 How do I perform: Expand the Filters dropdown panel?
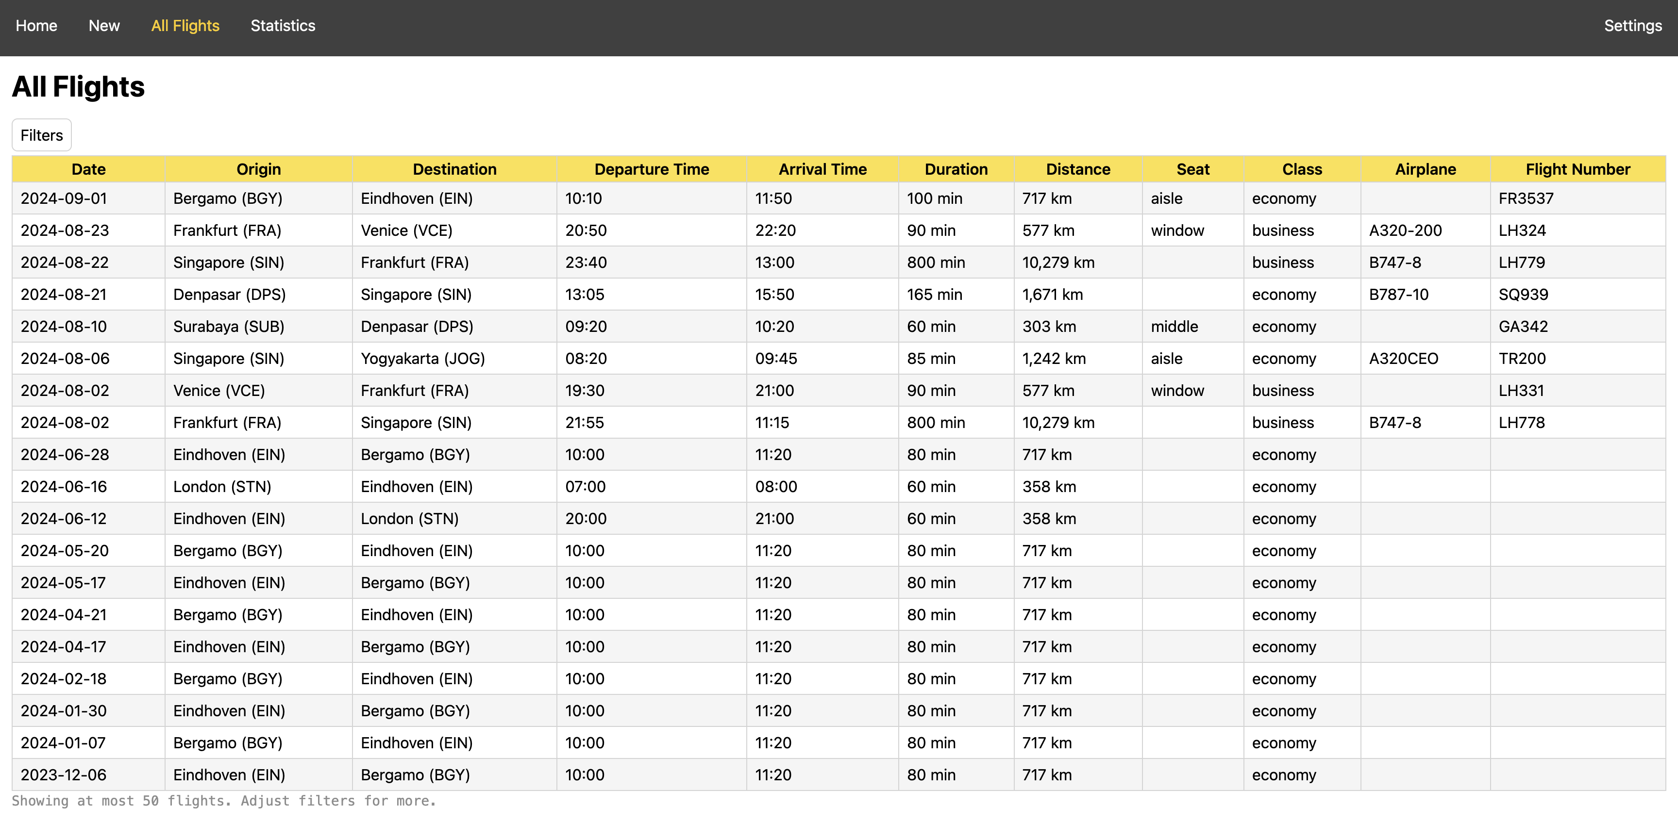[x=42, y=135]
